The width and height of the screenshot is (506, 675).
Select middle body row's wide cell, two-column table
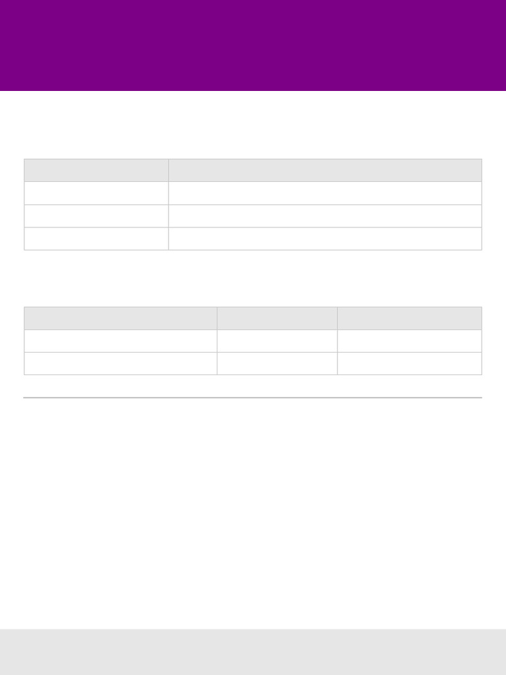click(325, 216)
